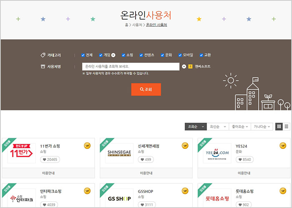
Task: Focus the 온라인 사용처 search input
Action: (x=131, y=66)
